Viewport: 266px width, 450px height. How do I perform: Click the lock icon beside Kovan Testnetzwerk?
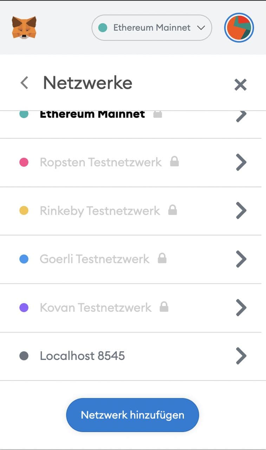coord(164,307)
